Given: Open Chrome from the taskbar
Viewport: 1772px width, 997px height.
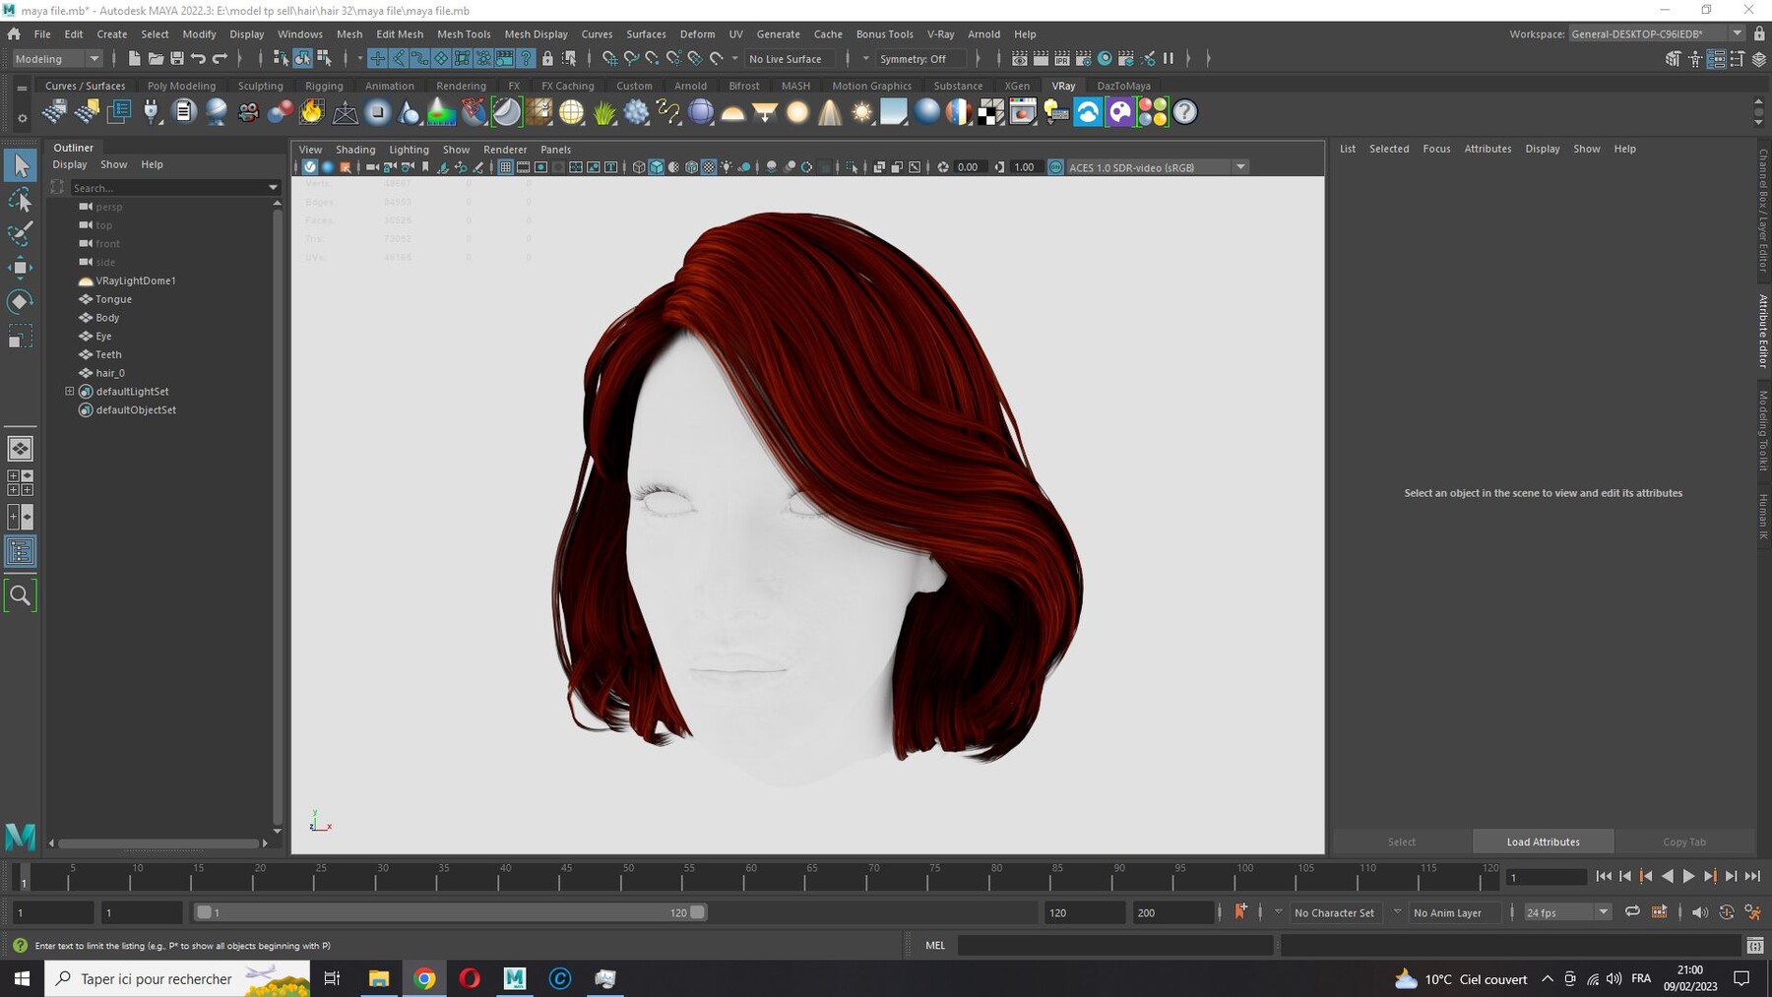Looking at the screenshot, I should coord(424,978).
